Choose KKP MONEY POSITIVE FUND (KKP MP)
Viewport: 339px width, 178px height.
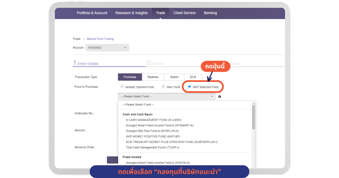(153, 136)
